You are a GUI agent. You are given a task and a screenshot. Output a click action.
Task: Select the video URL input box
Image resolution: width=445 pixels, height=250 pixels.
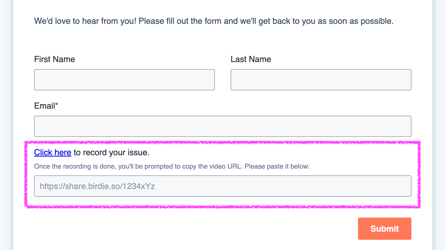222,186
